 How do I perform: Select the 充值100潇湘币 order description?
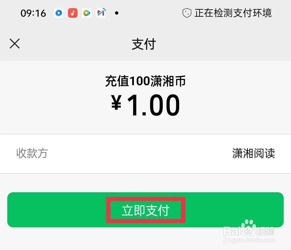click(x=145, y=81)
